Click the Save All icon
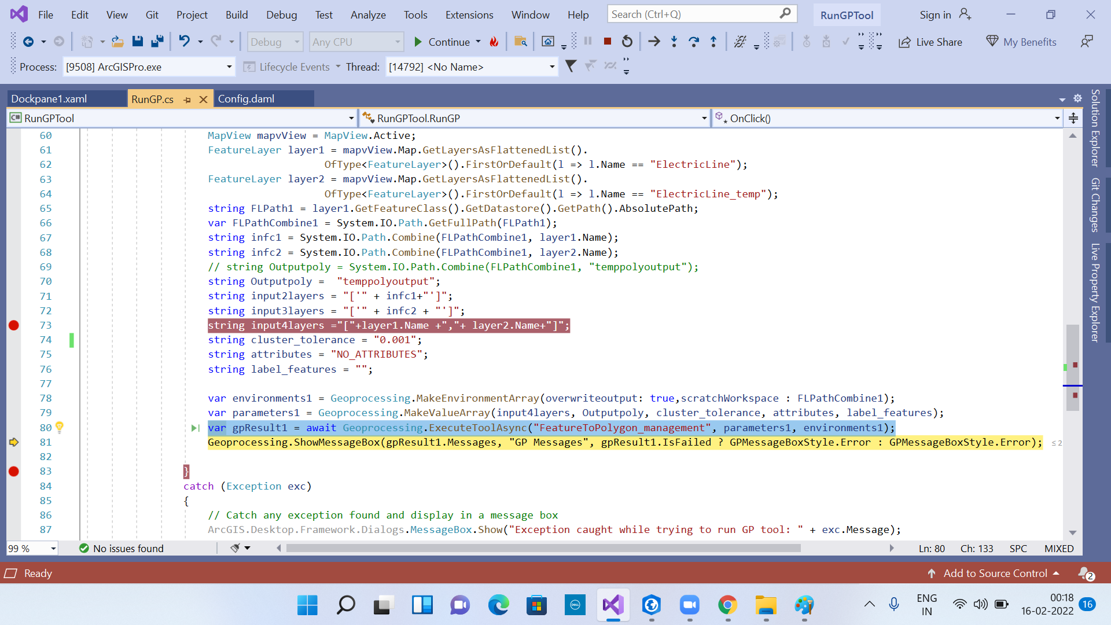This screenshot has height=625, width=1111. point(157,41)
